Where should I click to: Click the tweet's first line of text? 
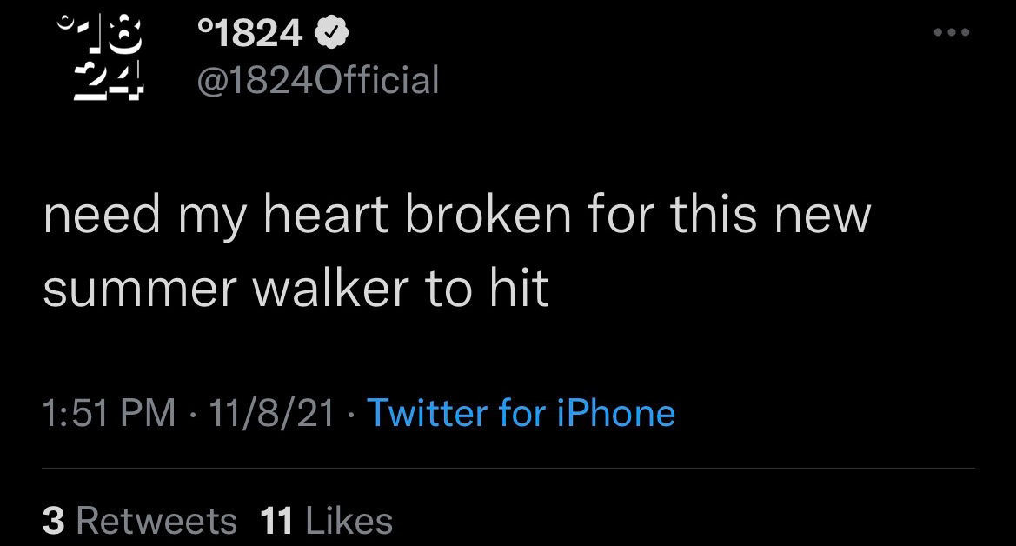455,216
